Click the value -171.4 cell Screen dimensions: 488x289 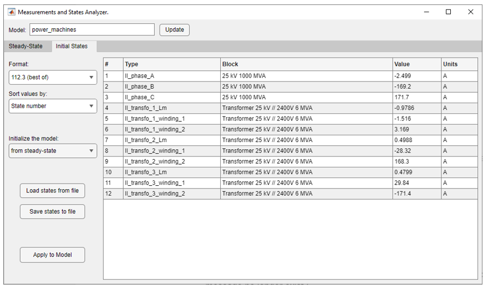click(417, 194)
